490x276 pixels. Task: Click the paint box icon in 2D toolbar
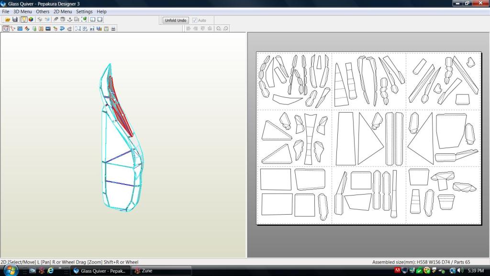(55, 28)
